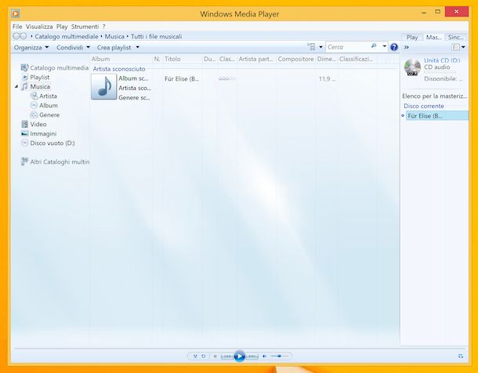Click the Artista icon in sidebar
478x373 pixels.
click(34, 96)
